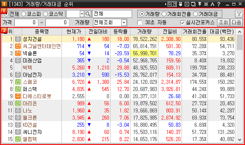
Task: Sort by the 거래회전율 column header
Action: tap(195, 32)
